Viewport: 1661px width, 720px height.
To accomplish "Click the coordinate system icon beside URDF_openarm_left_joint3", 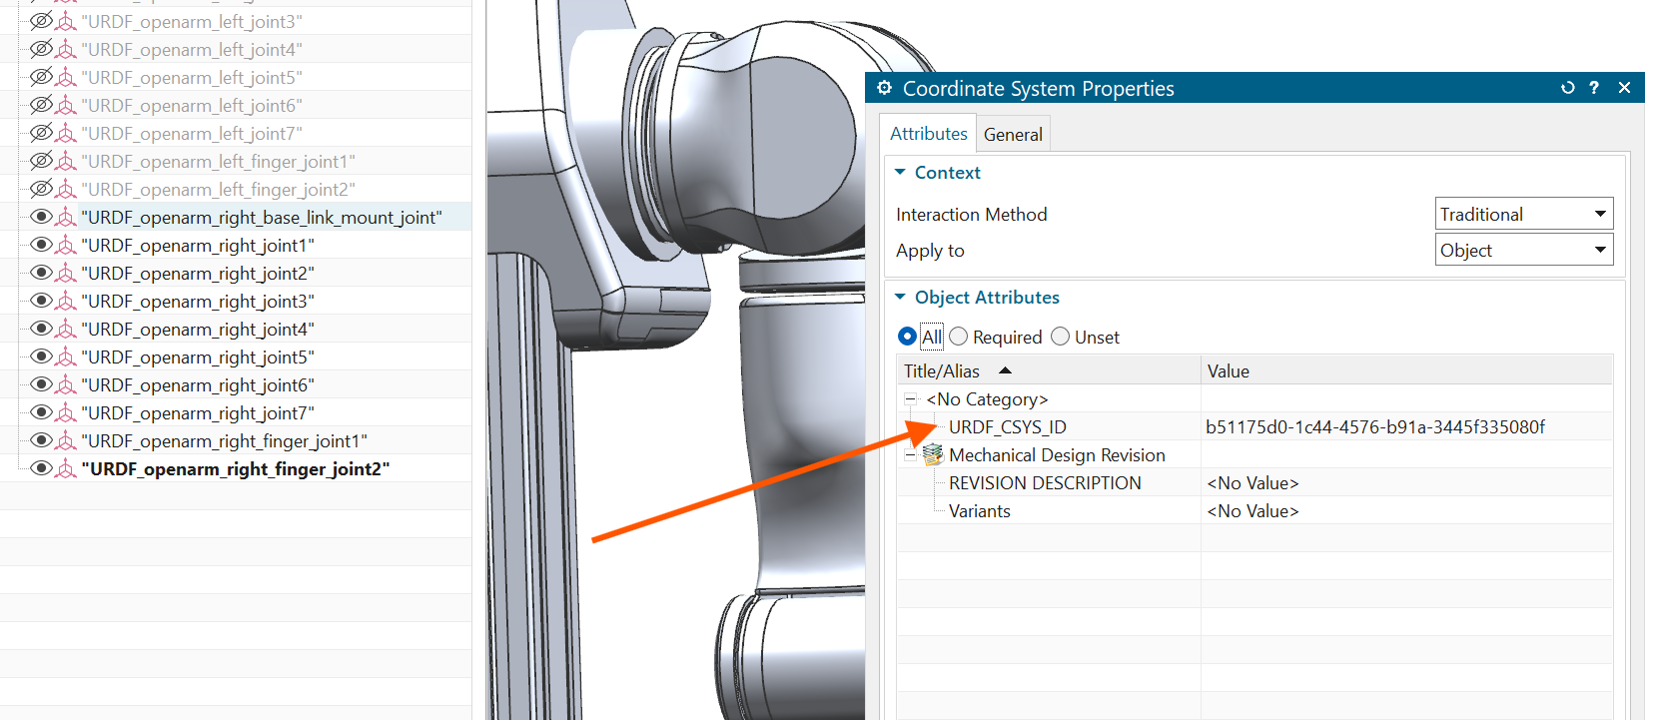I will [67, 21].
